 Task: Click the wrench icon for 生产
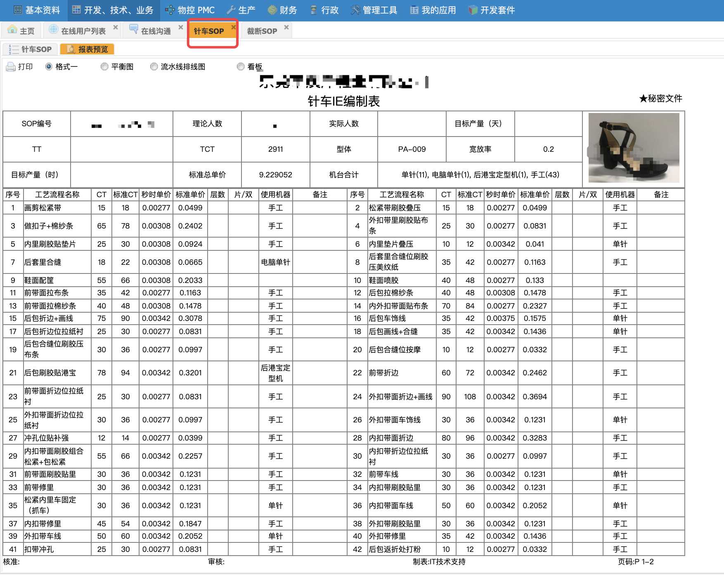231,10
